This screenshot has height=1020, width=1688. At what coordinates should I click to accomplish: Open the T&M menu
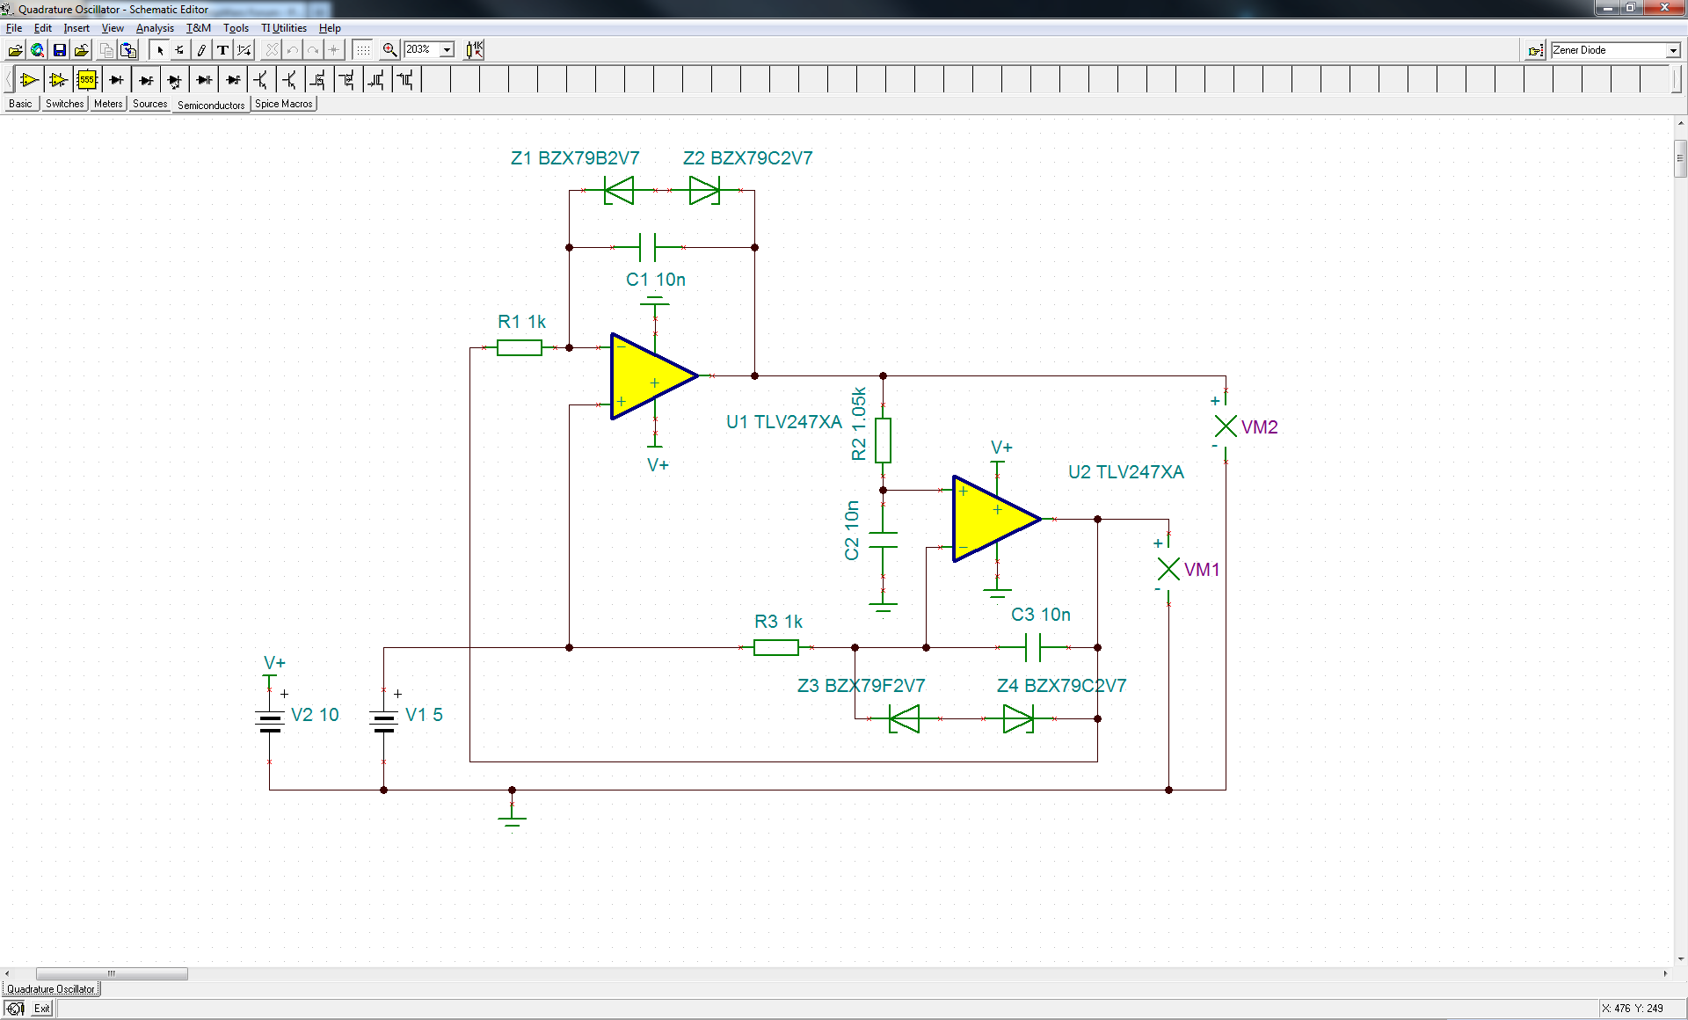point(199,28)
